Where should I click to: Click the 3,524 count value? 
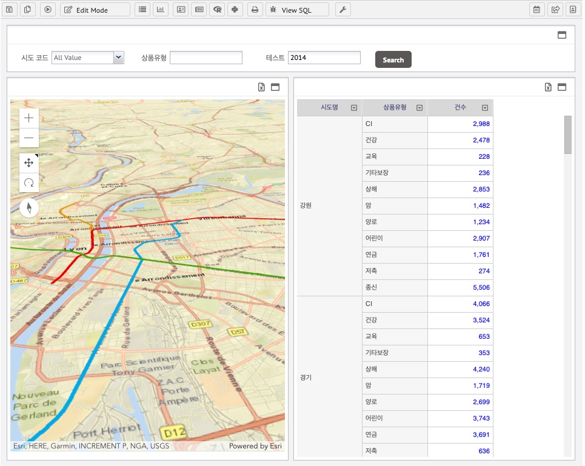click(481, 320)
